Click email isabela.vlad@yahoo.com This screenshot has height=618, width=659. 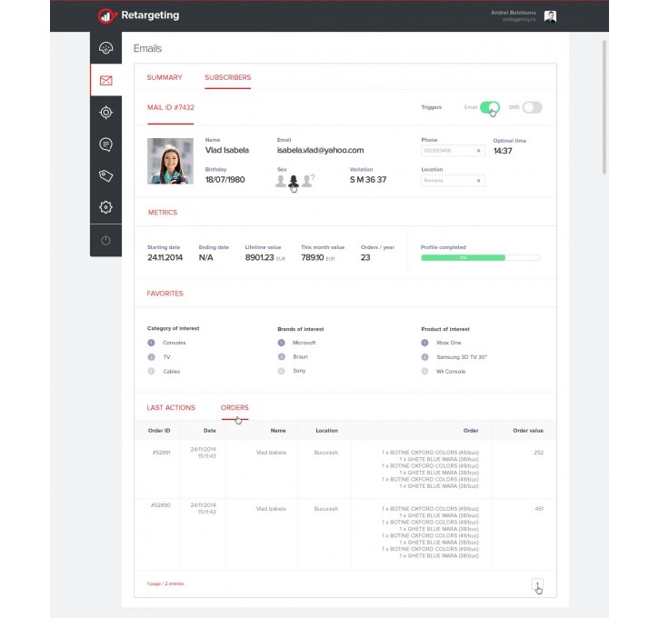(320, 150)
